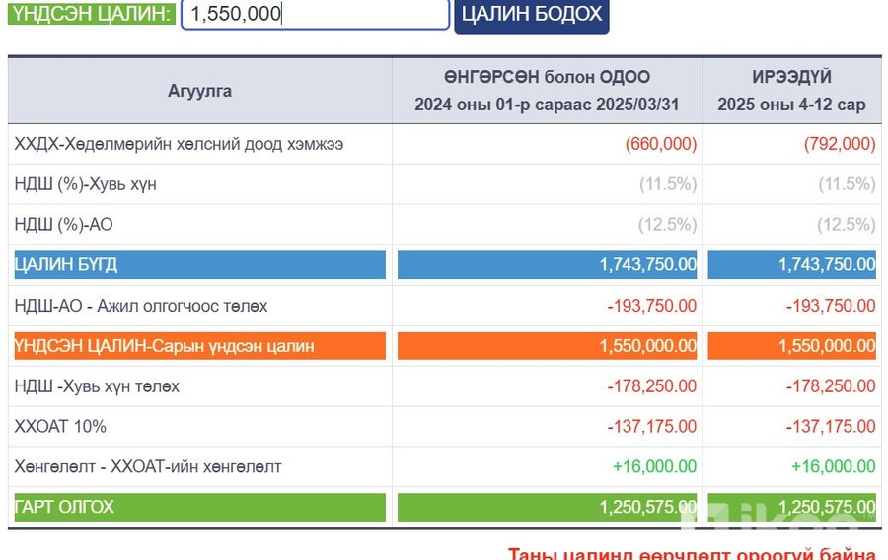Select the НДШ-АО employer payment row label

141,306
